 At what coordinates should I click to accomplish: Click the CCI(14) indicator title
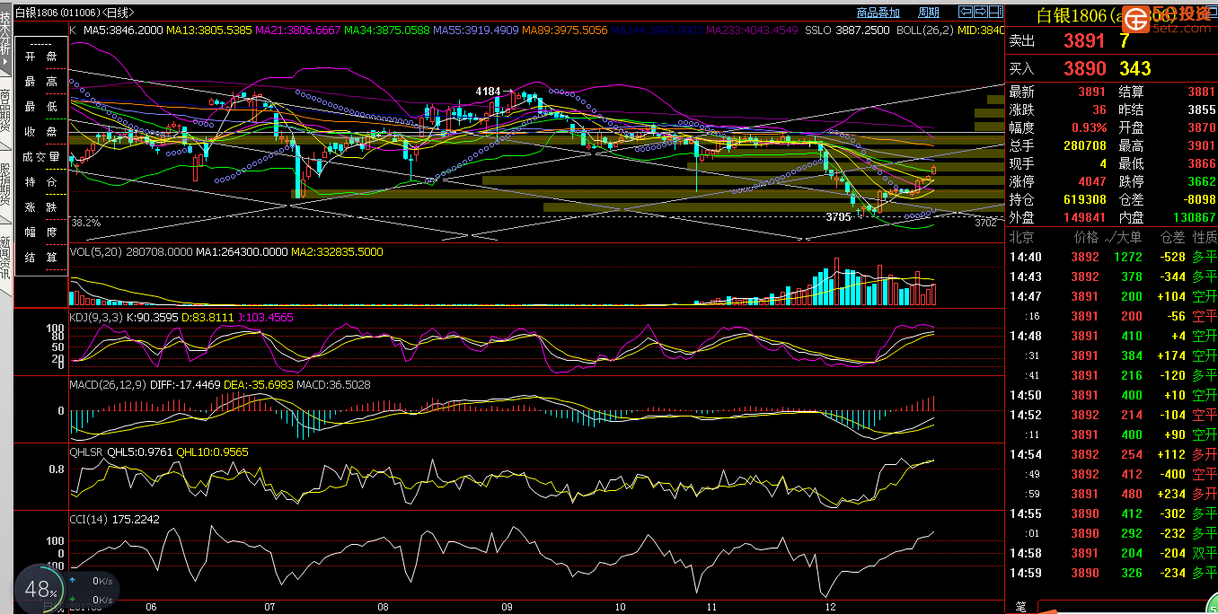coord(87,519)
